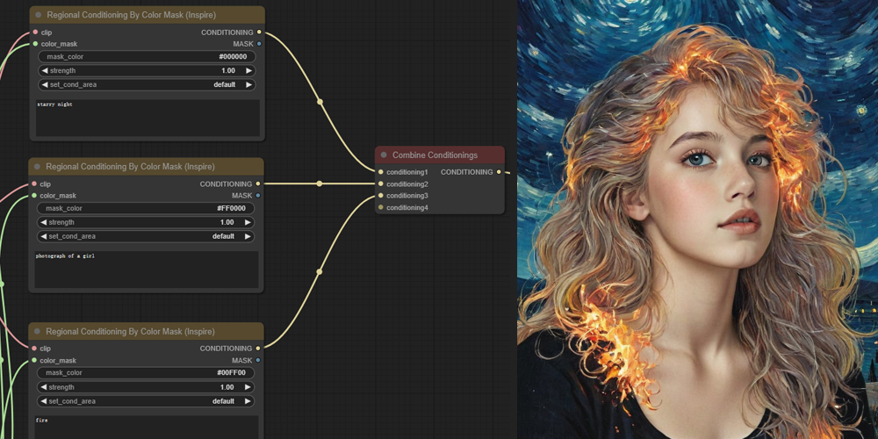Image resolution: width=878 pixels, height=439 pixels.
Task: Collapse the Combine Conditionings node via its dot
Action: (384, 155)
